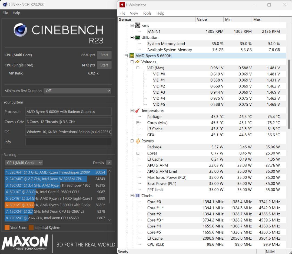Click the empty Info input field
Image resolution: width=292 pixels, height=254 pixels.
point(68,142)
